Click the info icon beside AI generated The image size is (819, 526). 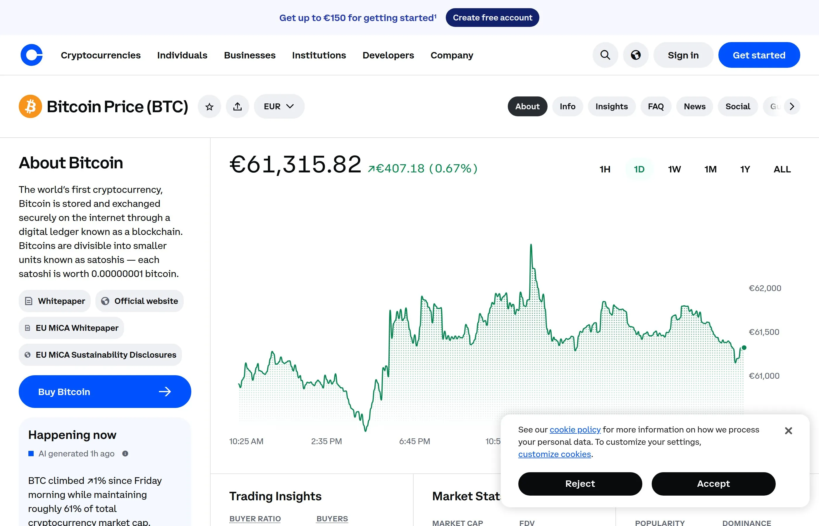pyautogui.click(x=125, y=453)
